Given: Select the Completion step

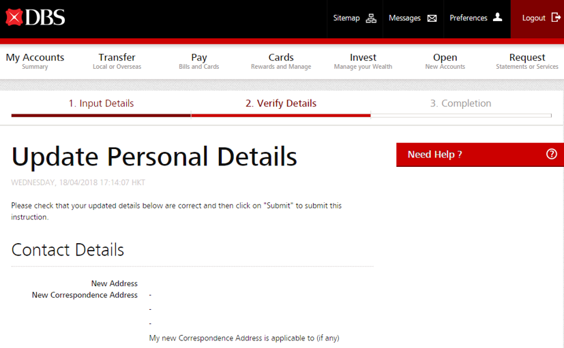Looking at the screenshot, I should [x=460, y=104].
